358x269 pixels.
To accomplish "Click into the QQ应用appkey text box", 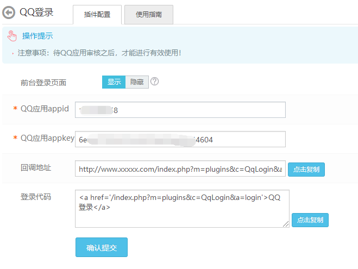I will click(x=180, y=140).
